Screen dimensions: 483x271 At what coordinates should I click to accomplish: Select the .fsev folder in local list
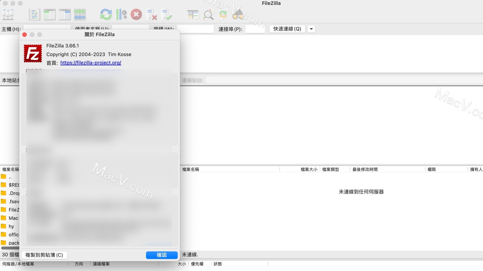point(10,201)
